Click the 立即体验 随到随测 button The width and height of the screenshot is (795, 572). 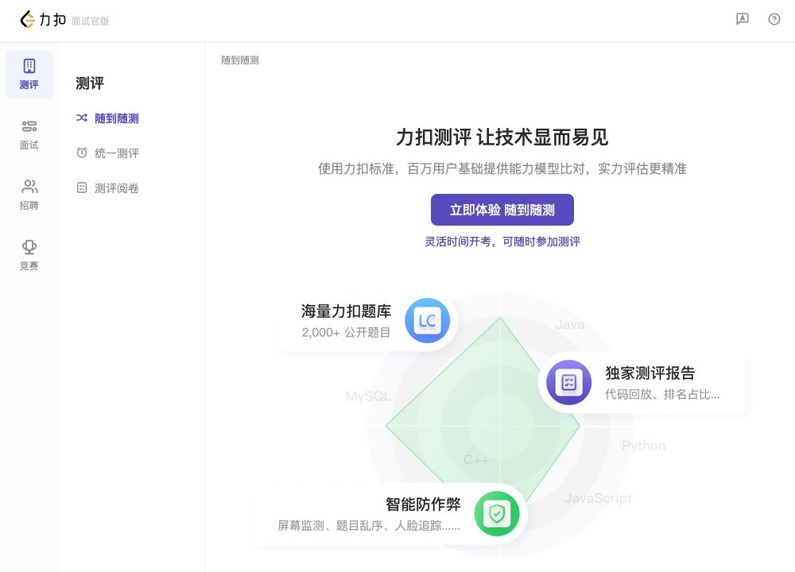coord(502,210)
